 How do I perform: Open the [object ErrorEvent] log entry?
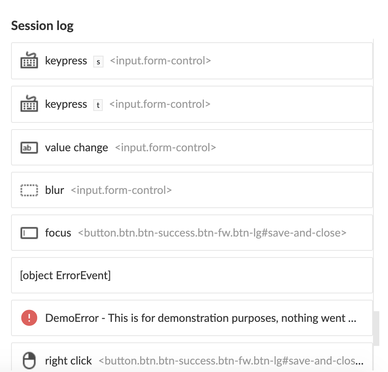[192, 275]
